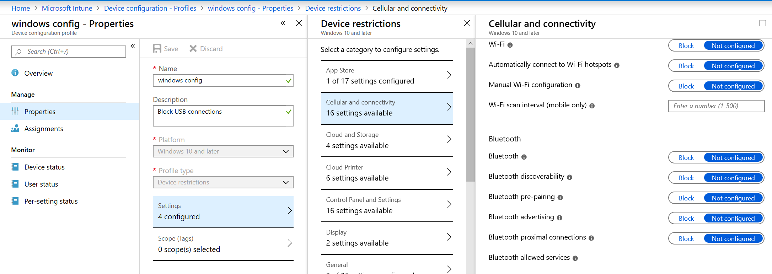Click the Per-setting status icon
772x274 pixels.
[15, 201]
